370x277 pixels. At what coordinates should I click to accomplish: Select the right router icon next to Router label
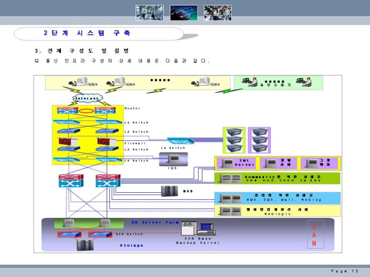pyautogui.click(x=105, y=110)
